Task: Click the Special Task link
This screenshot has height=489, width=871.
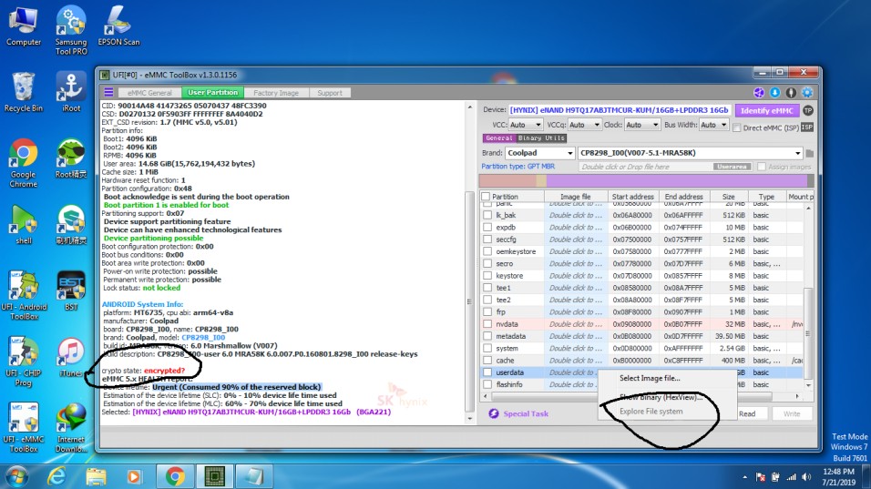Action: pos(526,413)
